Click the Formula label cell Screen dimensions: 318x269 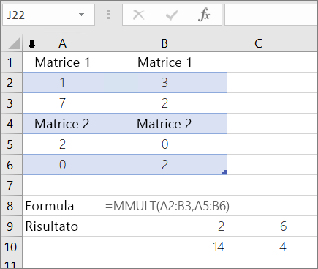coord(62,206)
